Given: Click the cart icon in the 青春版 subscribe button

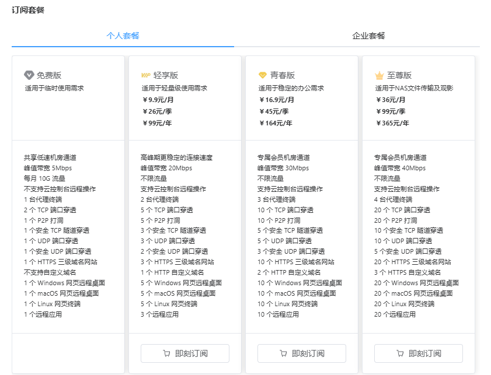Looking at the screenshot, I should tap(283, 353).
